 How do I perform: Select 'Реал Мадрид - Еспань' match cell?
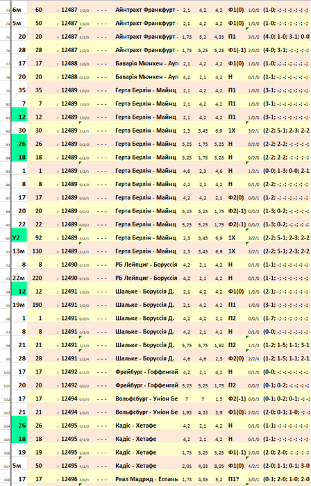coord(146,480)
